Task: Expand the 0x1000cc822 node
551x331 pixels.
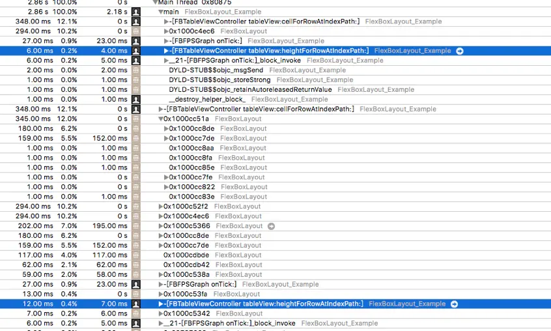Action: pyautogui.click(x=166, y=187)
